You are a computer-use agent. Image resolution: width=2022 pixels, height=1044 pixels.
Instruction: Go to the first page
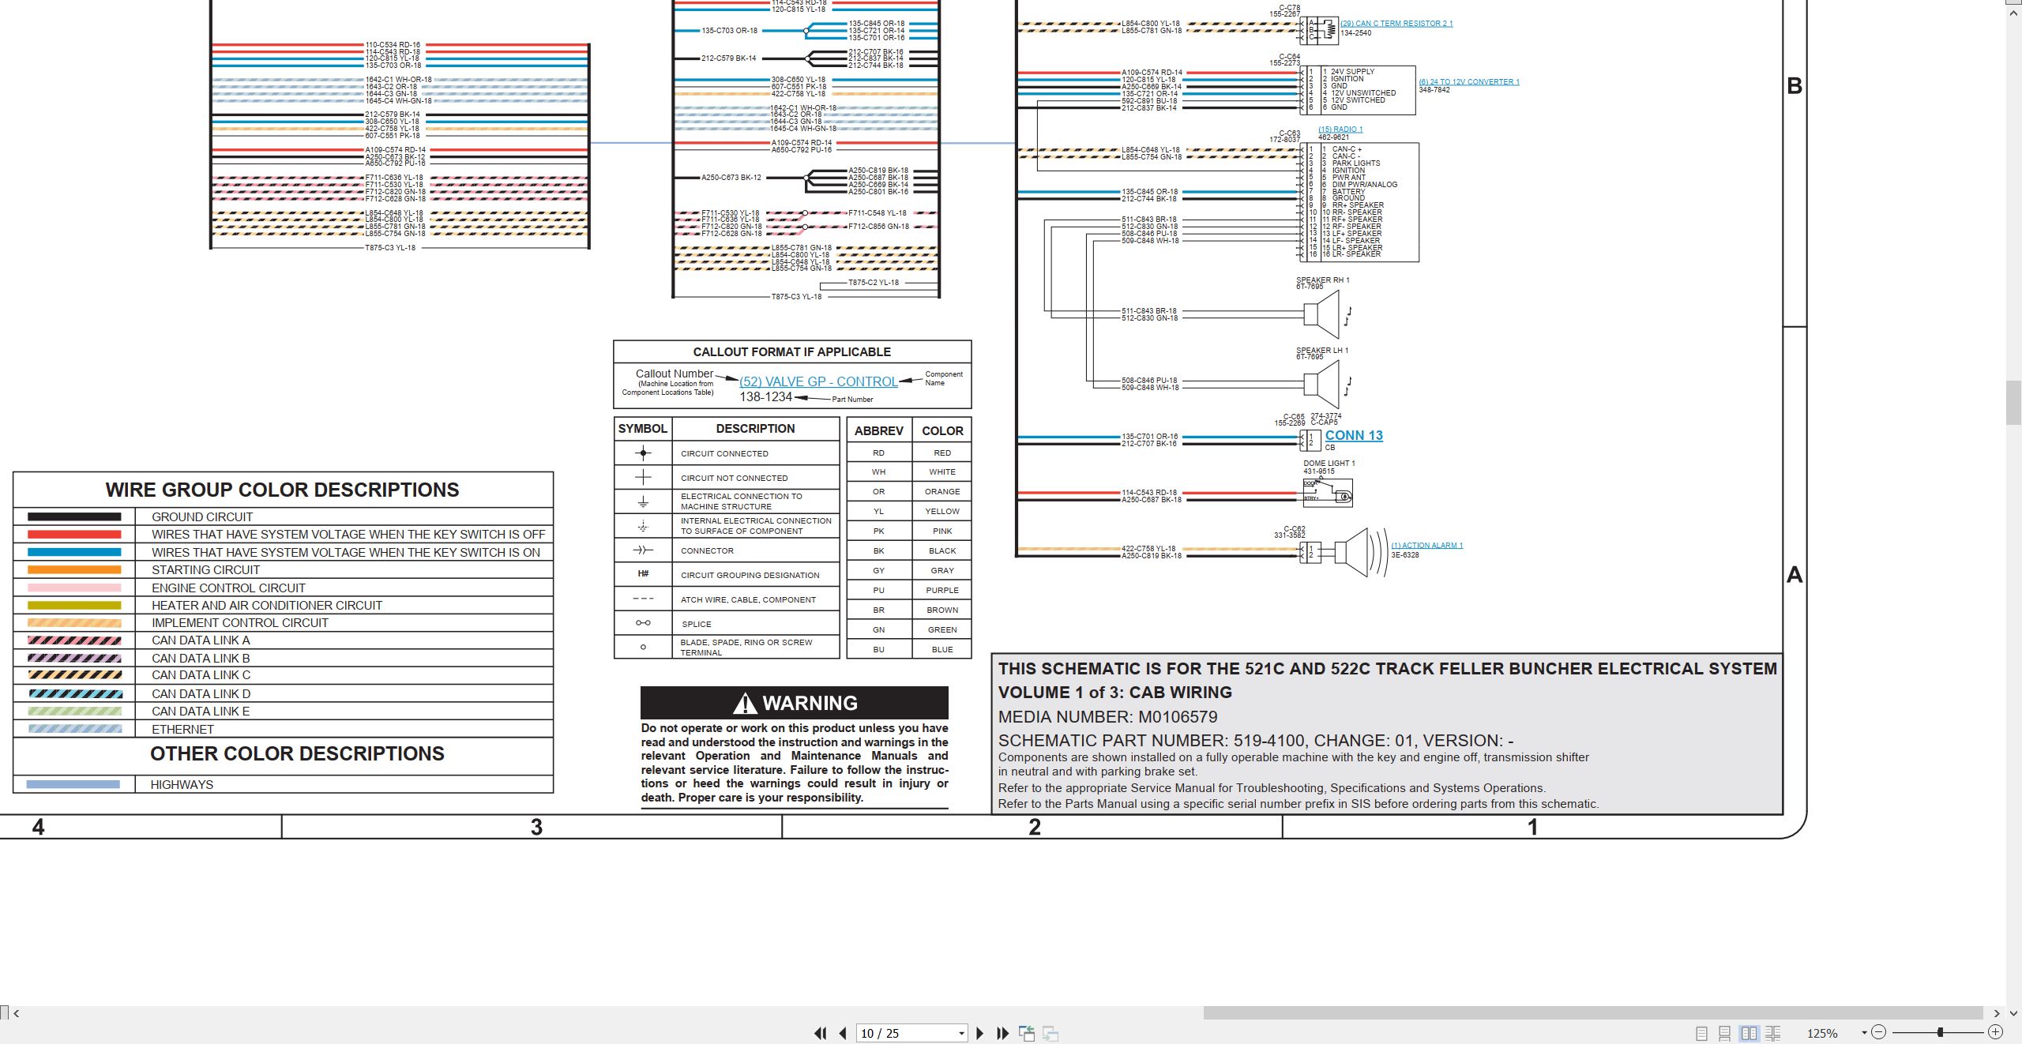pos(821,1033)
